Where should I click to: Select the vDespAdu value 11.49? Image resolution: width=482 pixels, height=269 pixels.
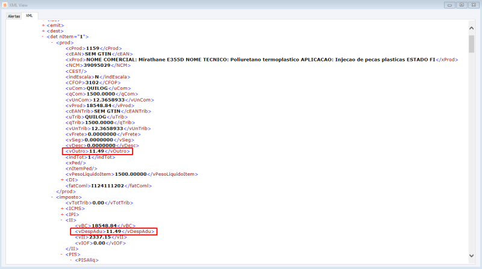coord(113,231)
